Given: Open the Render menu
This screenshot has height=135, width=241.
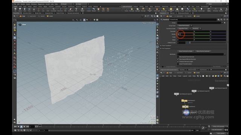Looking at the screenshot, I should pos(23,4).
